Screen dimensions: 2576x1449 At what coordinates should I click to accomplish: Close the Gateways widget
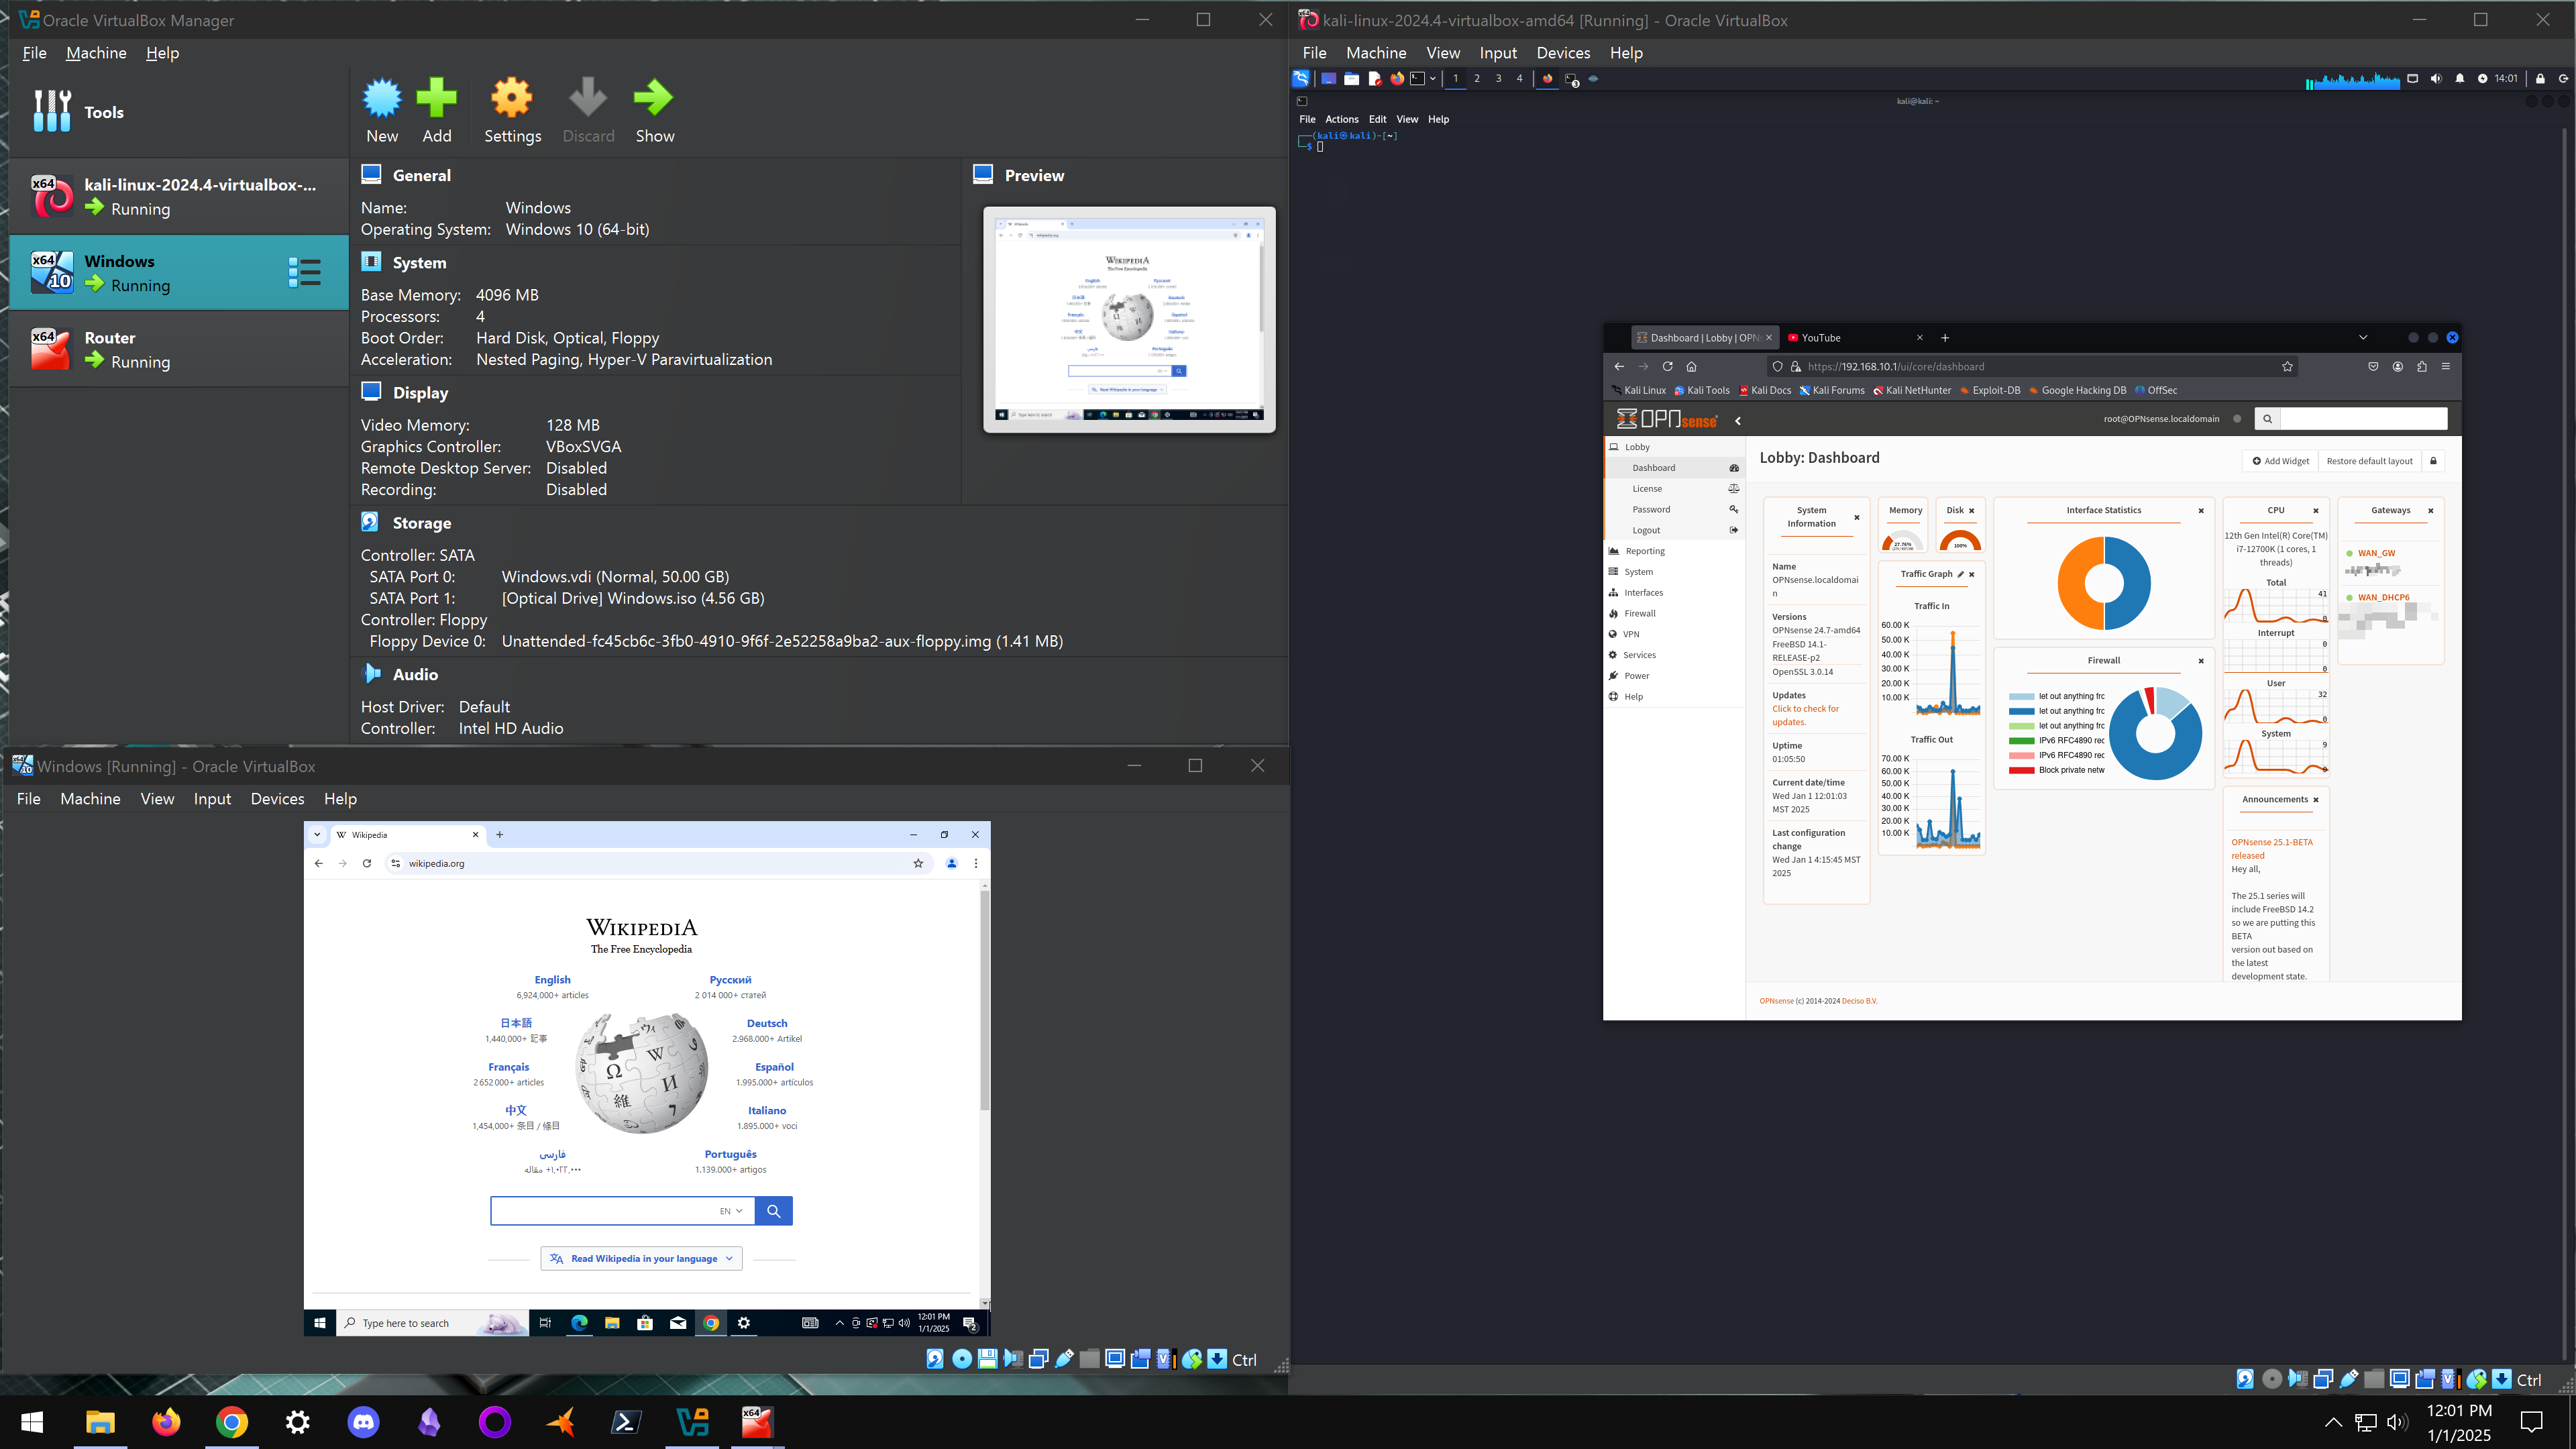pyautogui.click(x=2431, y=511)
